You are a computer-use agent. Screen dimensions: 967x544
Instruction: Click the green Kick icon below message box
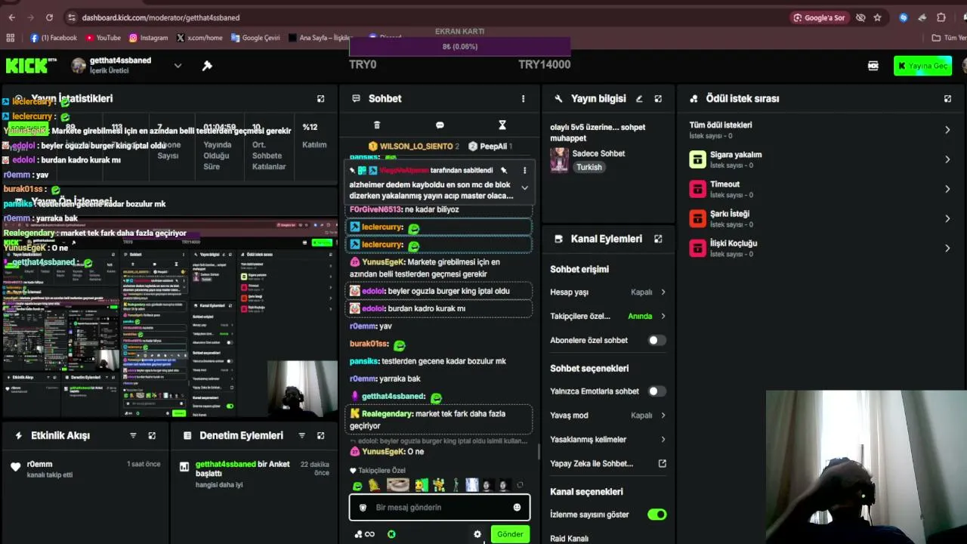click(x=391, y=534)
